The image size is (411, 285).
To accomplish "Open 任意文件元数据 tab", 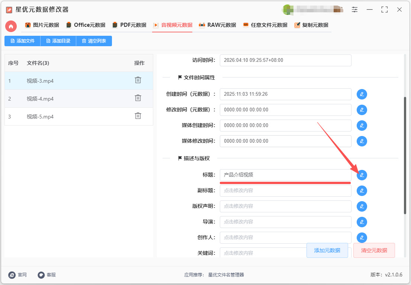I will click(265, 25).
